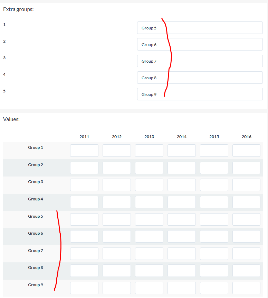The height and width of the screenshot is (298, 268).
Task: Click the Group 9 extra group field
Action: coord(200,94)
